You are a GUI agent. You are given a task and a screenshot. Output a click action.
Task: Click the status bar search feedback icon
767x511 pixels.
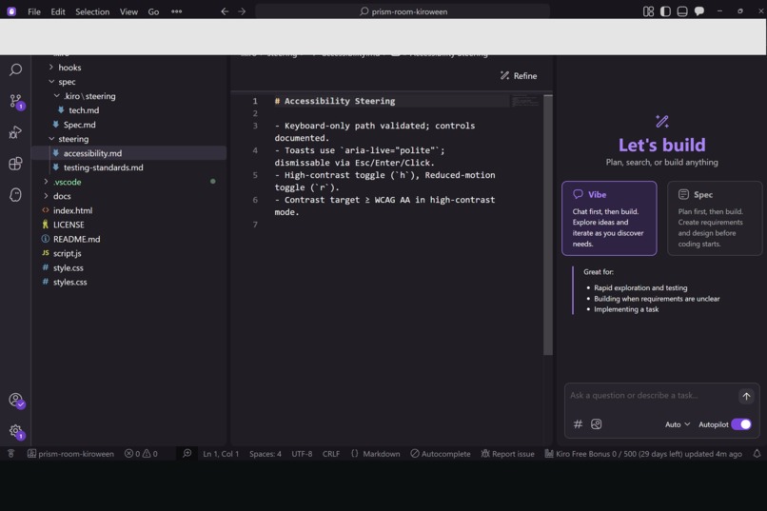[187, 454]
